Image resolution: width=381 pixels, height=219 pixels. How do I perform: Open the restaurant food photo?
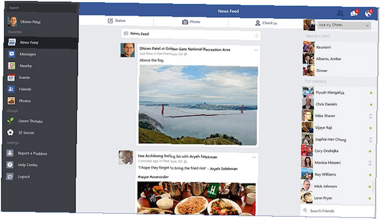click(196, 199)
